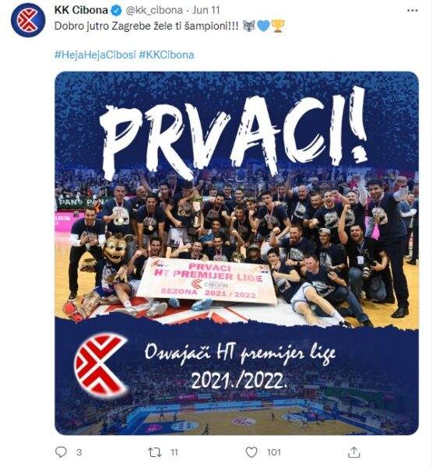Click the retweet arrows icon
Image resolution: width=436 pixels, height=467 pixels.
pos(155,452)
